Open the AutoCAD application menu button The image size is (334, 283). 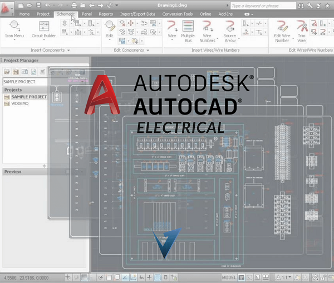[x=7, y=8]
